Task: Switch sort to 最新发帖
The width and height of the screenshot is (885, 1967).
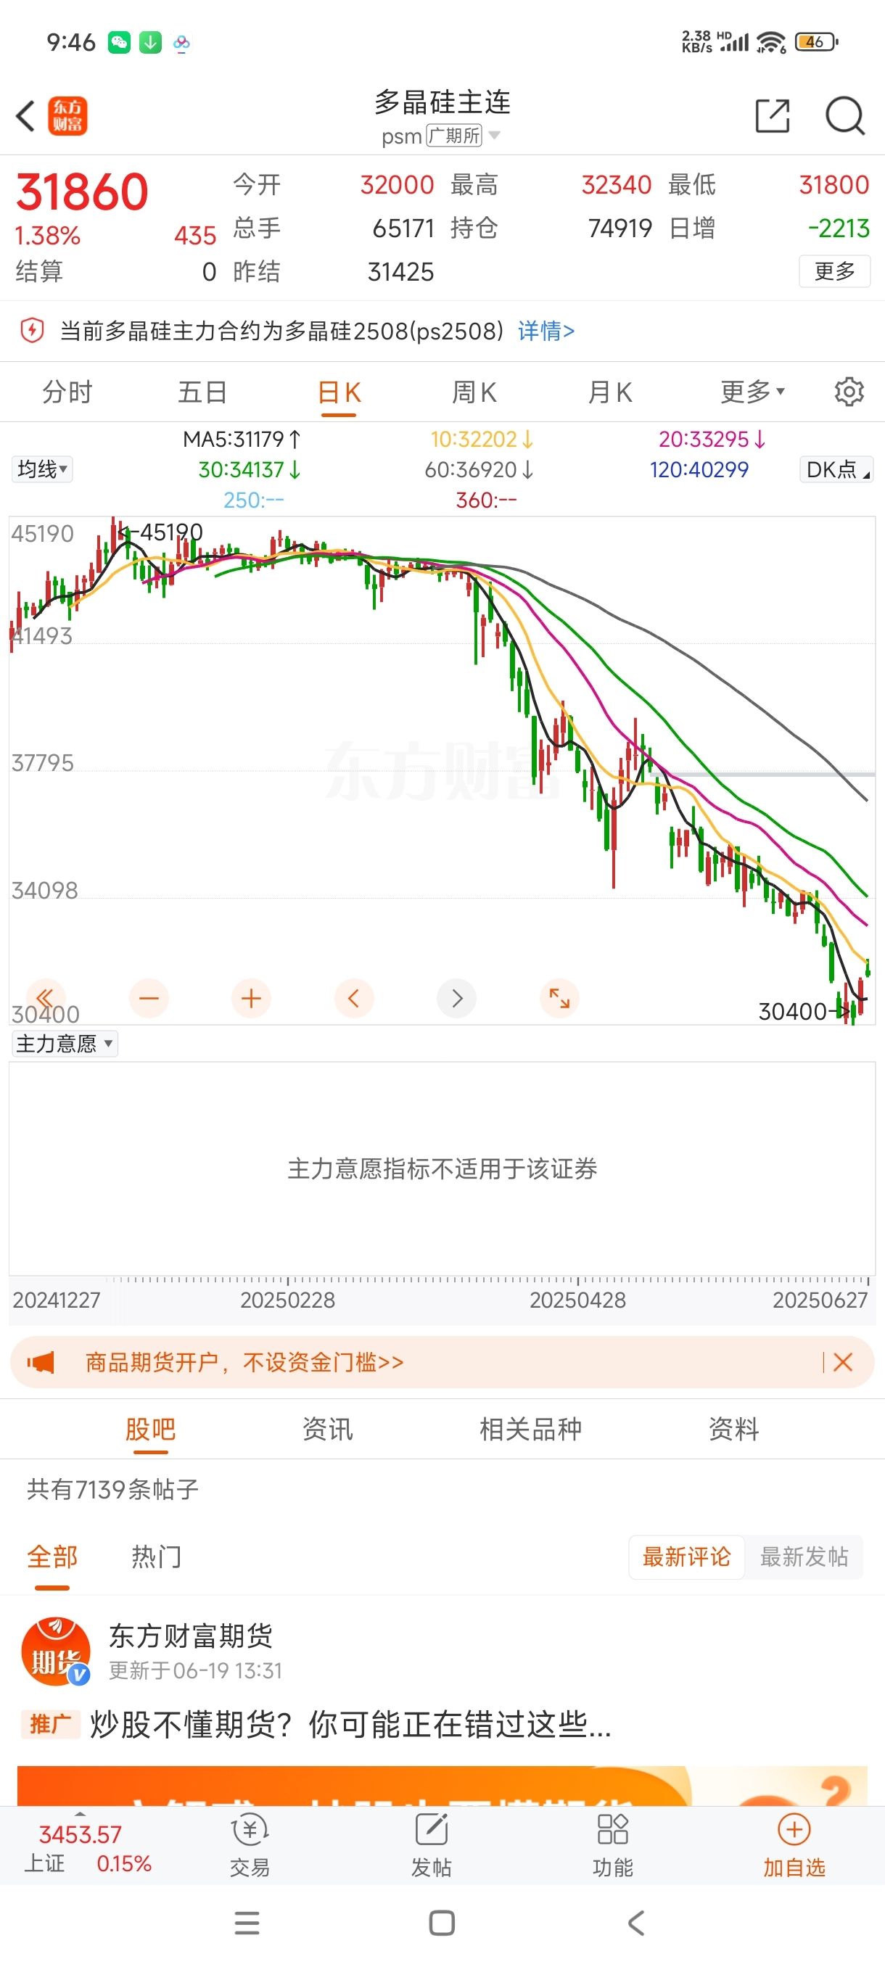Action: coord(804,1556)
